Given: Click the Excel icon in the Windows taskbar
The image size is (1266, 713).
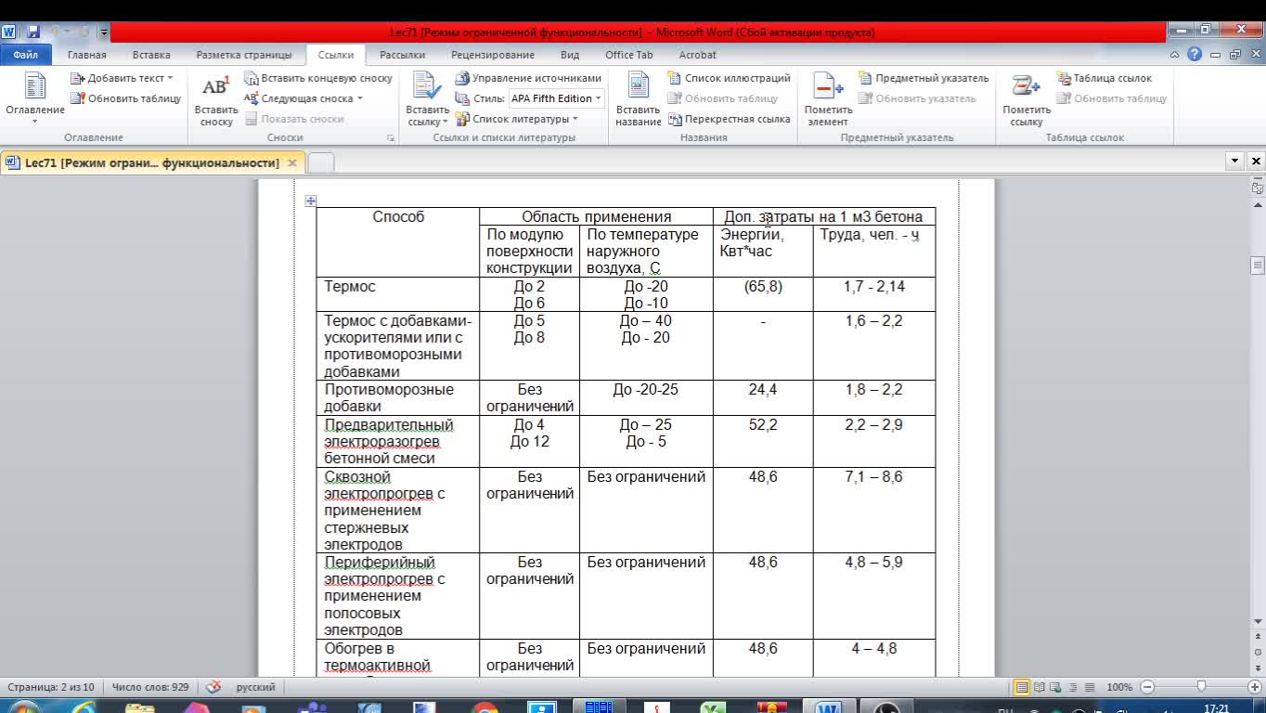Looking at the screenshot, I should [x=713, y=707].
